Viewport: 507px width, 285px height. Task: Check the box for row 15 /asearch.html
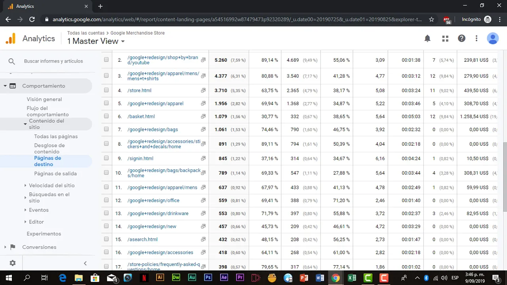106,239
